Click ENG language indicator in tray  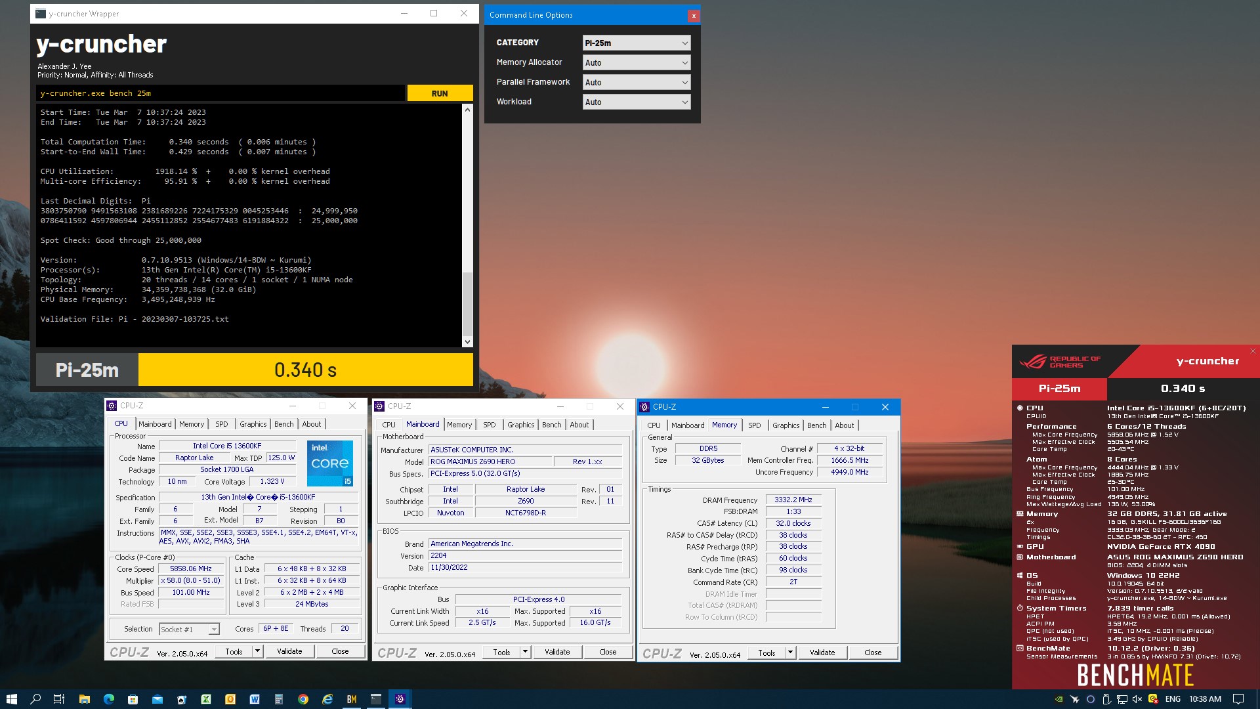tap(1173, 699)
